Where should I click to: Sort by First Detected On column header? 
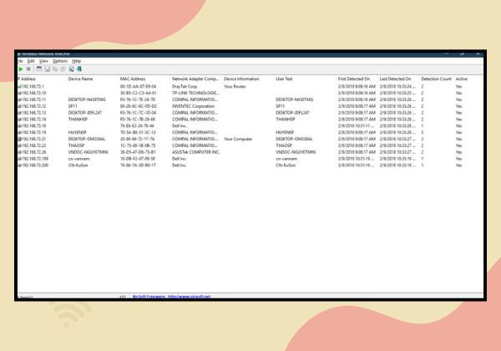pyautogui.click(x=354, y=79)
